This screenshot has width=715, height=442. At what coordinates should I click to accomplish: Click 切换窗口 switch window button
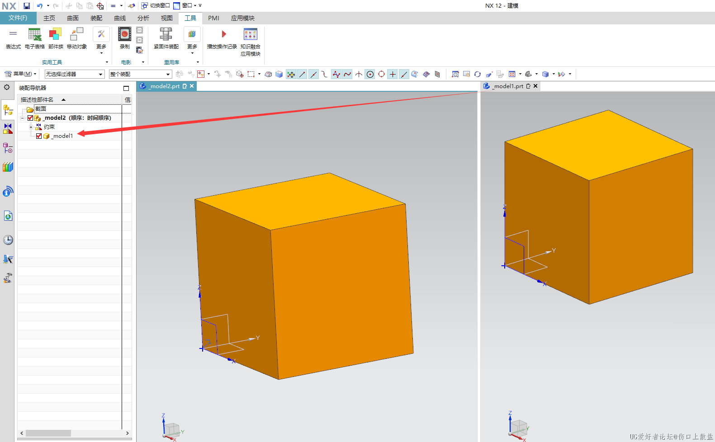156,6
